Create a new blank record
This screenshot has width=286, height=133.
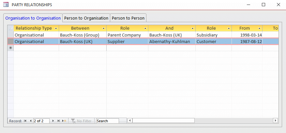[x=64, y=121]
